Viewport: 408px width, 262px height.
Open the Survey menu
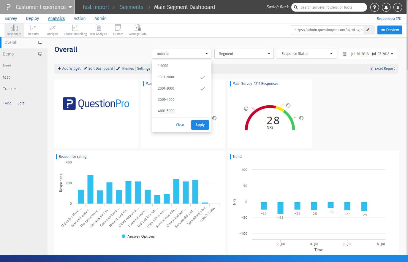pyautogui.click(x=11, y=18)
